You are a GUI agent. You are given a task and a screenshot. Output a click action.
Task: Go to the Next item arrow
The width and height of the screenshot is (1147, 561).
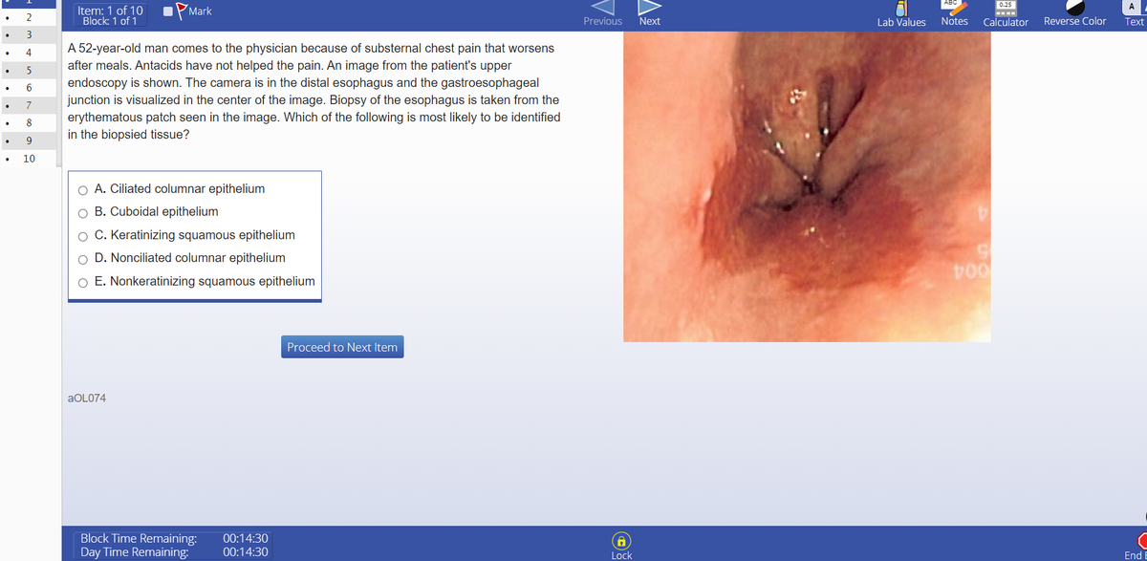649,6
